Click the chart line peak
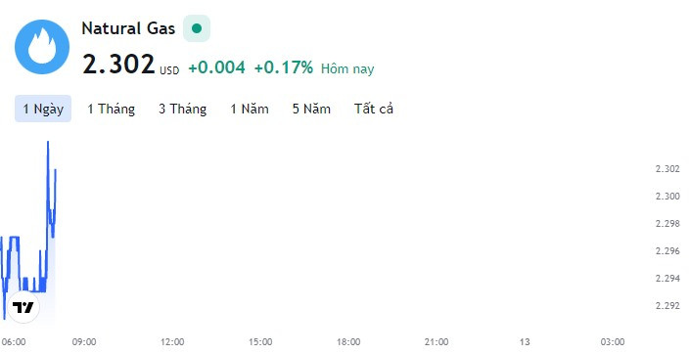 (x=48, y=143)
